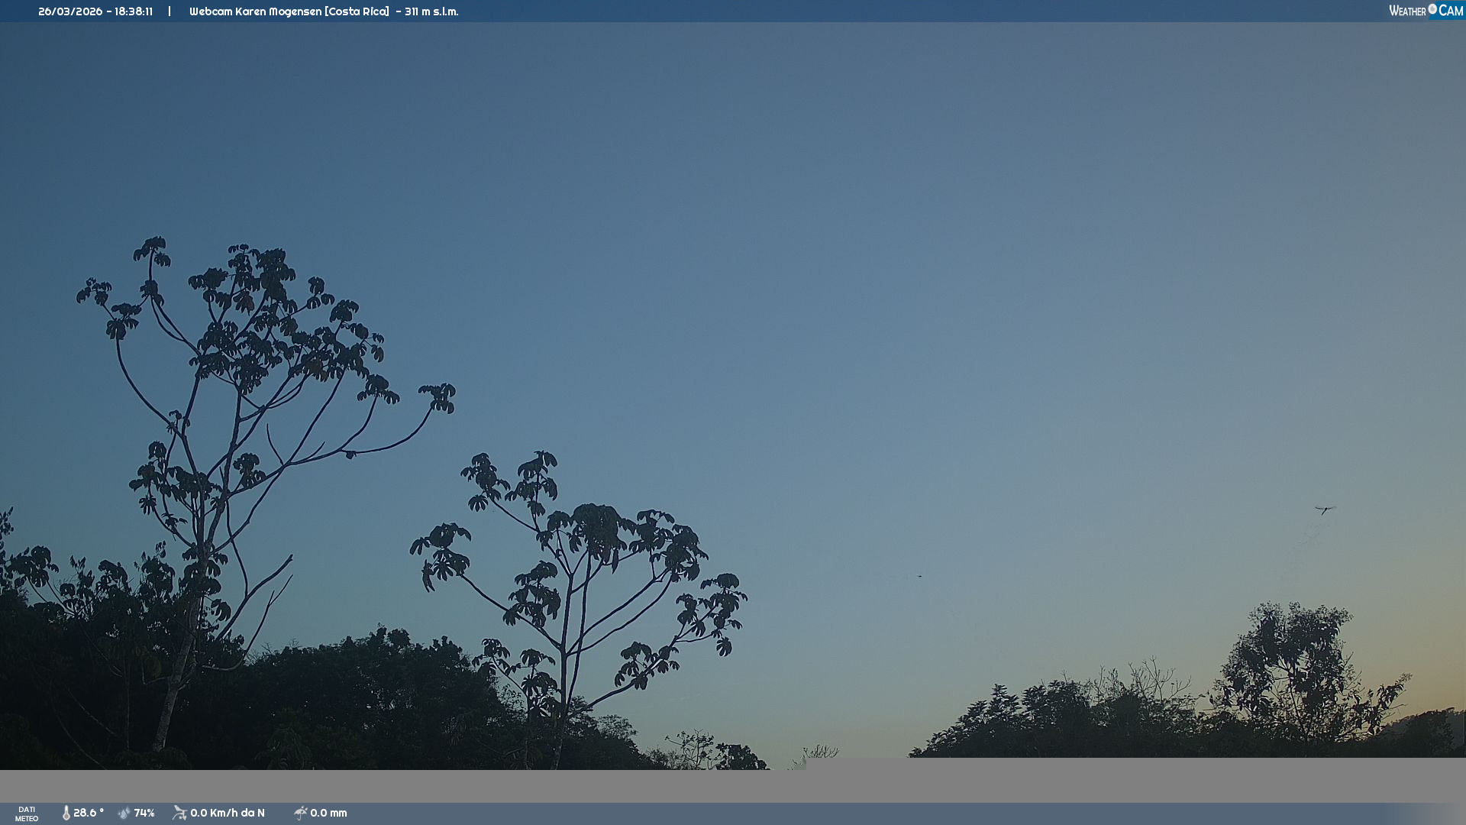Viewport: 1466px width, 825px height.
Task: Click the center tree silhouette canopy
Action: pos(596,527)
